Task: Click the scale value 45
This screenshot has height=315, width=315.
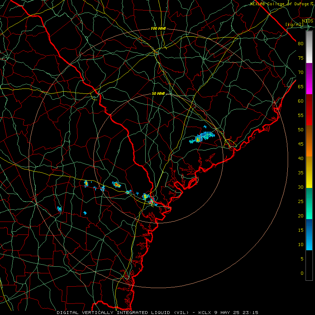Action: [301, 144]
